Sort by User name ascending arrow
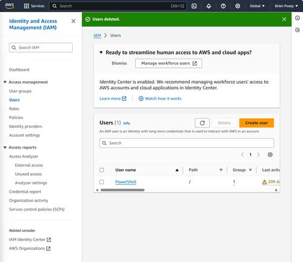 177,170
